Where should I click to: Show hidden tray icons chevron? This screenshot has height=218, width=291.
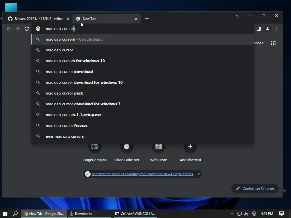[x=232, y=214]
